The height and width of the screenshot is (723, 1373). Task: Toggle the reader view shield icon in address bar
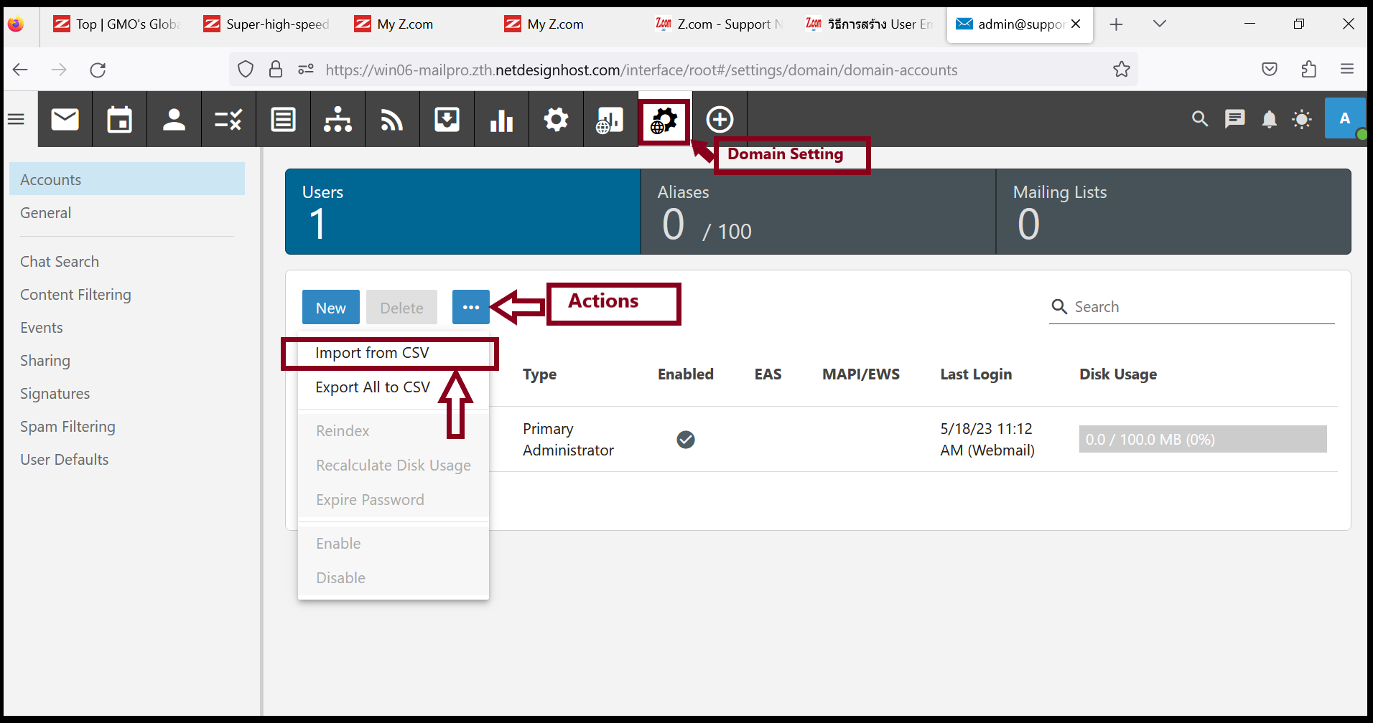click(246, 69)
